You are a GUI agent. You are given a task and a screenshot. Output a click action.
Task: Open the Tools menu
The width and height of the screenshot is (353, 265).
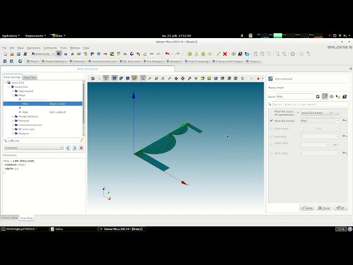pyautogui.click(x=63, y=48)
